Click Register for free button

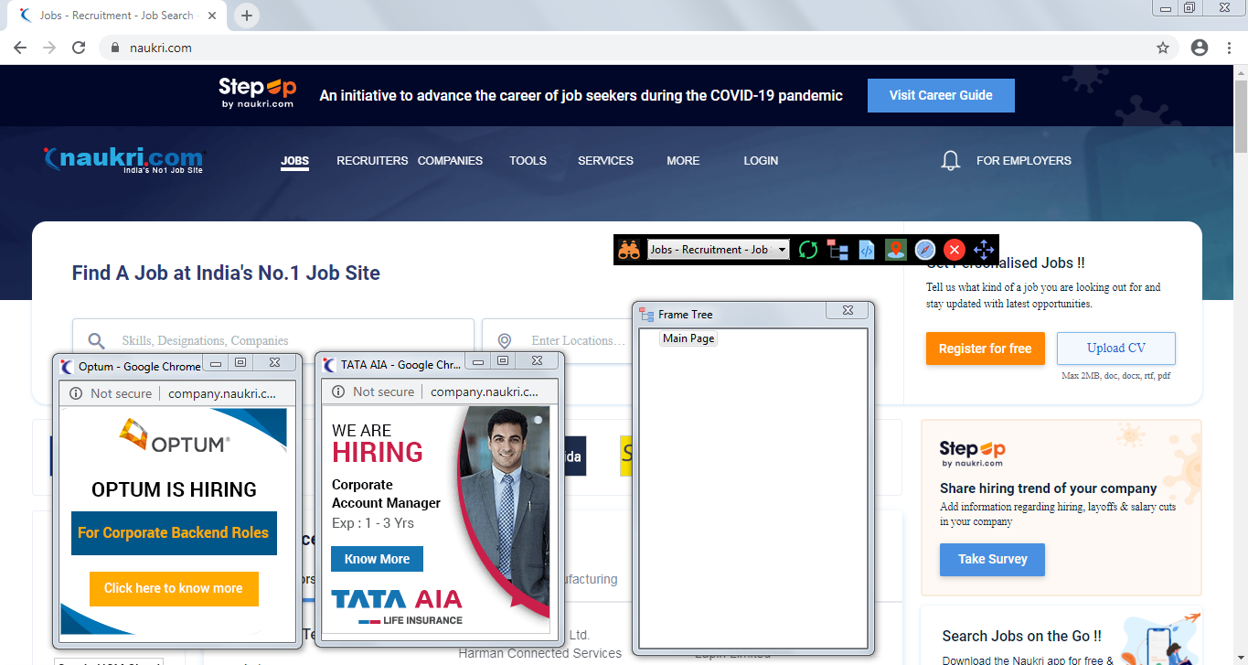point(986,349)
